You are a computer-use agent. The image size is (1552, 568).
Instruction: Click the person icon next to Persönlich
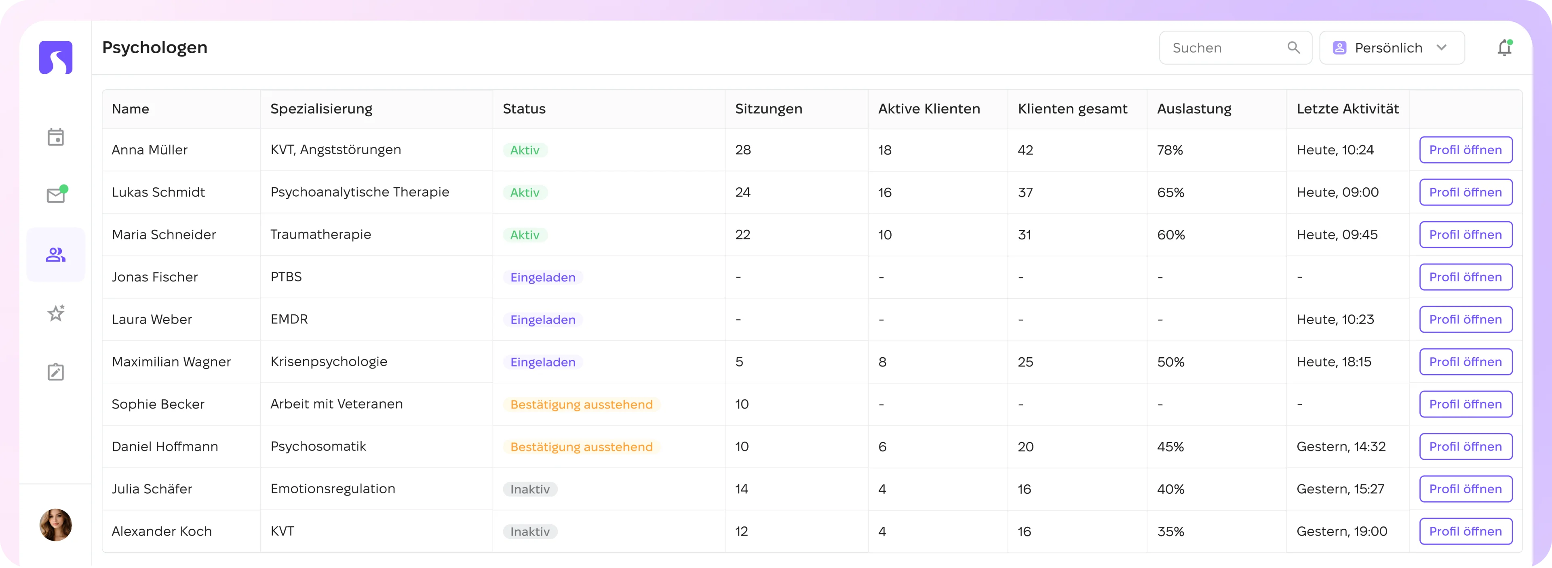1339,48
